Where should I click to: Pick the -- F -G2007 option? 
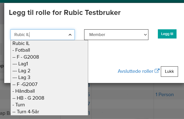pyautogui.click(x=49, y=84)
